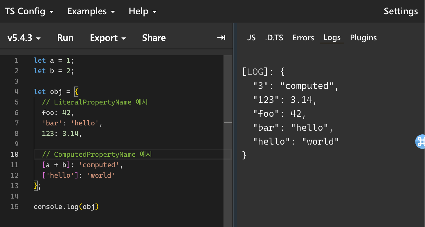Click the "hello": "world" log entry

[x=296, y=141]
